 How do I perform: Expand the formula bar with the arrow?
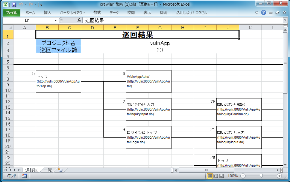tap(285, 20)
